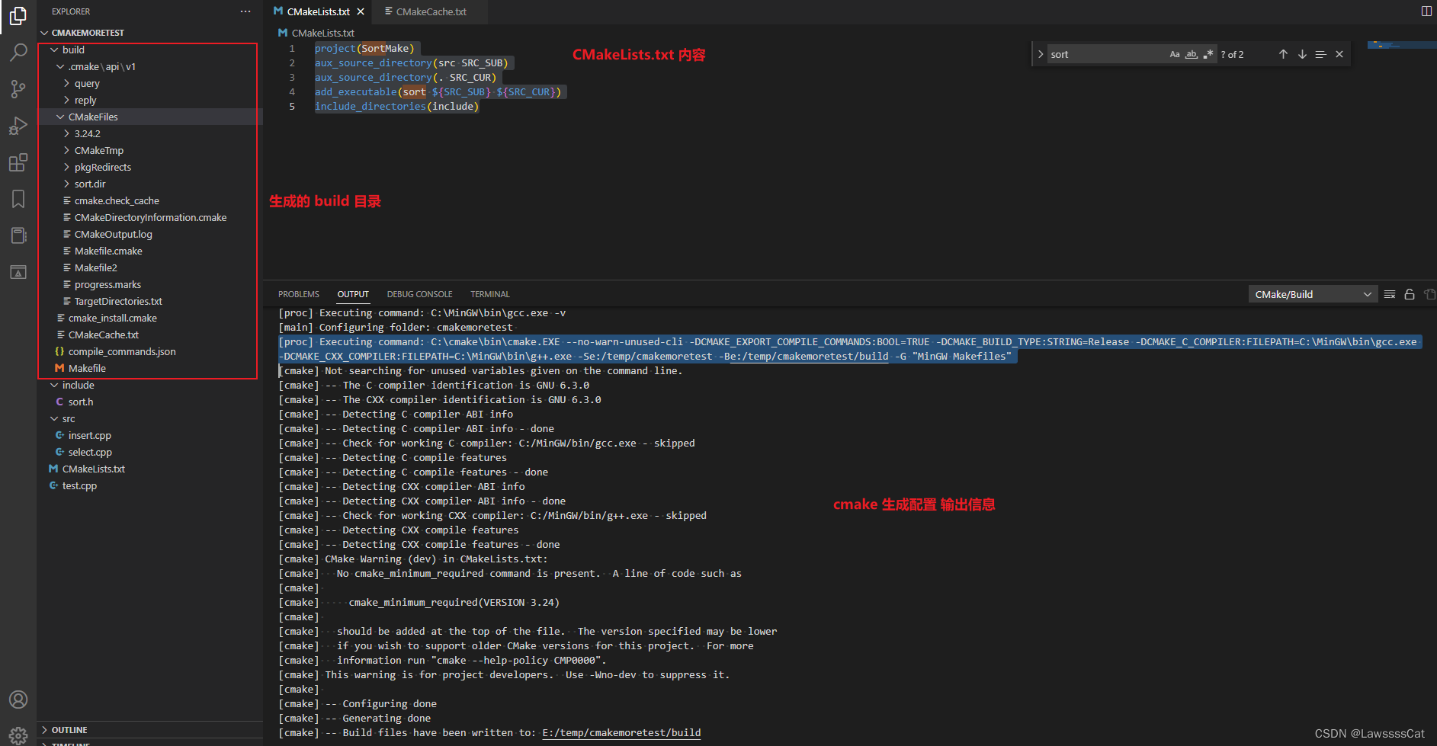This screenshot has height=746, width=1437.
Task: Collapse the CMakeFiles folder
Action: pos(149,117)
